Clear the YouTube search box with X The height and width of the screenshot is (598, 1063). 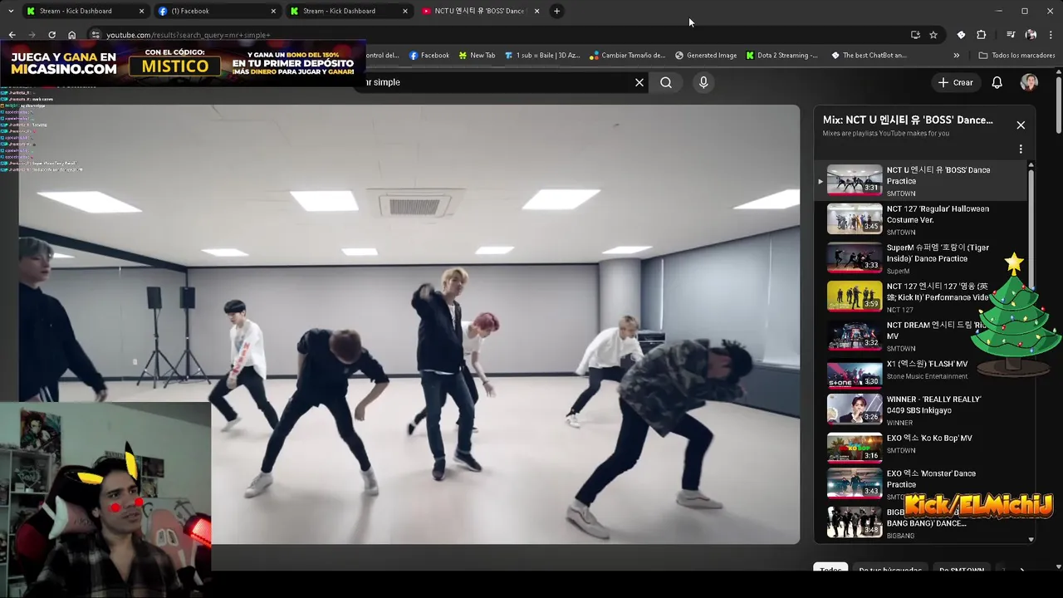coord(639,82)
